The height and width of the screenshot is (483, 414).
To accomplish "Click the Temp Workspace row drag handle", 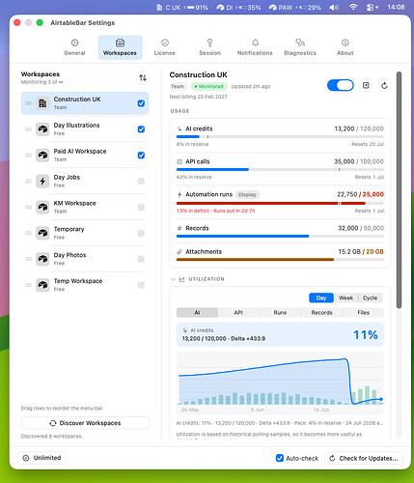I will pos(29,285).
